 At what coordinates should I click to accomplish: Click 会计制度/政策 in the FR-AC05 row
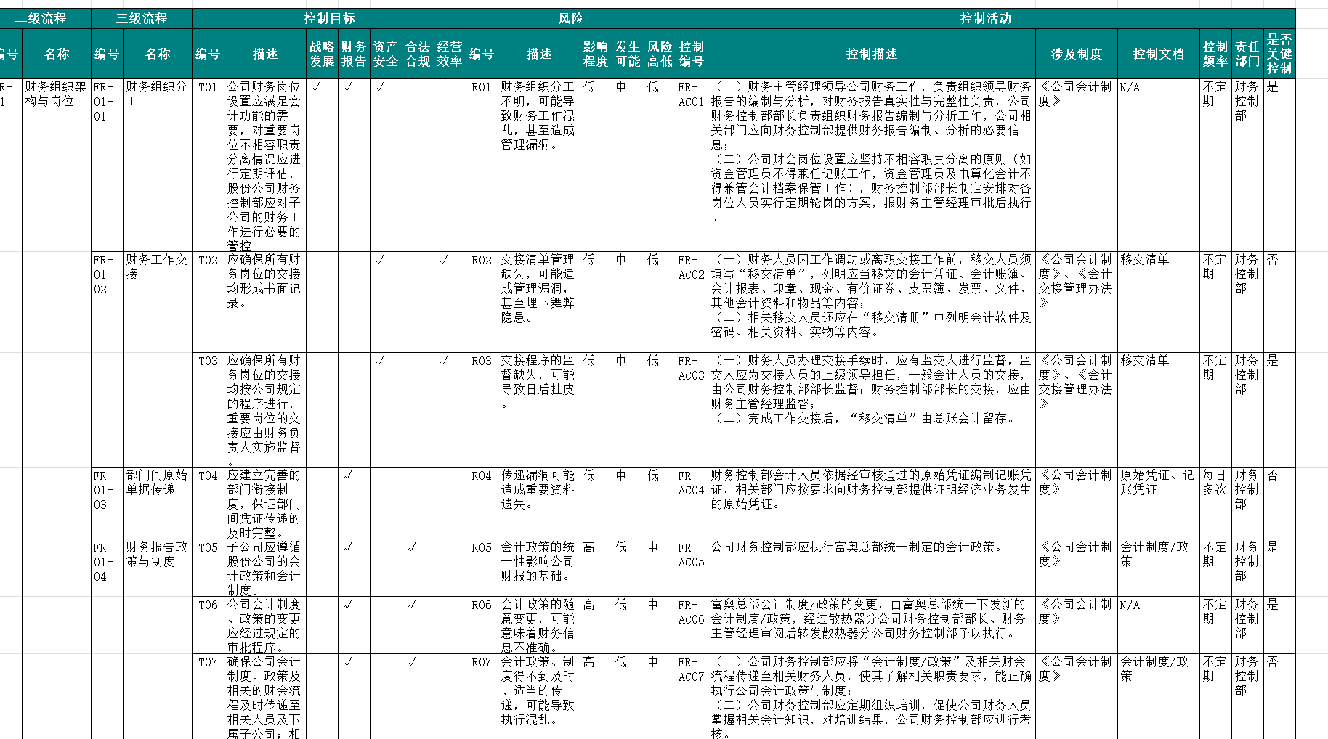pos(1159,567)
